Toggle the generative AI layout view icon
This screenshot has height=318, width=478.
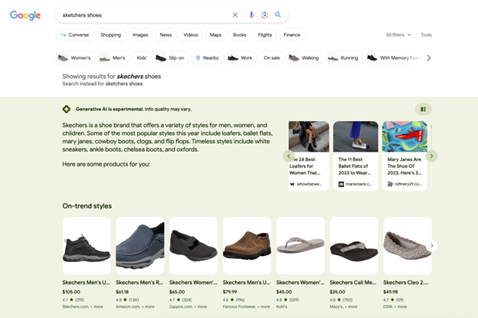coord(423,109)
